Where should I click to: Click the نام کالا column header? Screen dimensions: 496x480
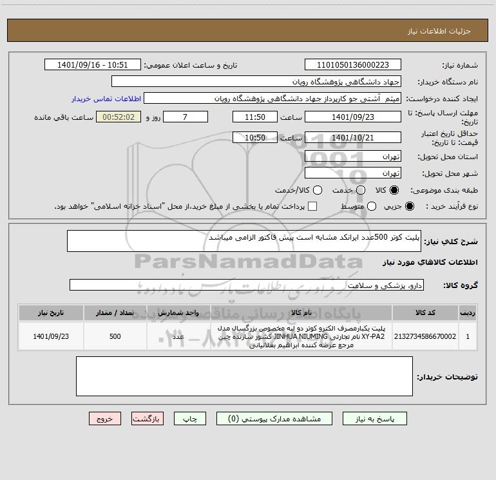[301, 312]
